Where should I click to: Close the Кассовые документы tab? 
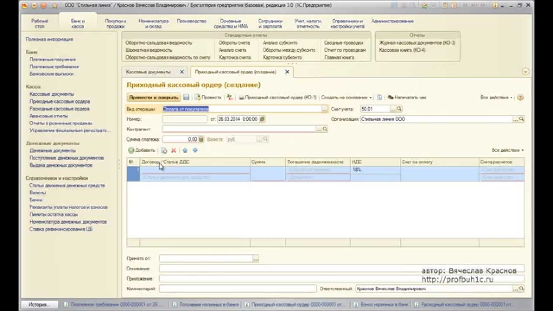pyautogui.click(x=181, y=72)
